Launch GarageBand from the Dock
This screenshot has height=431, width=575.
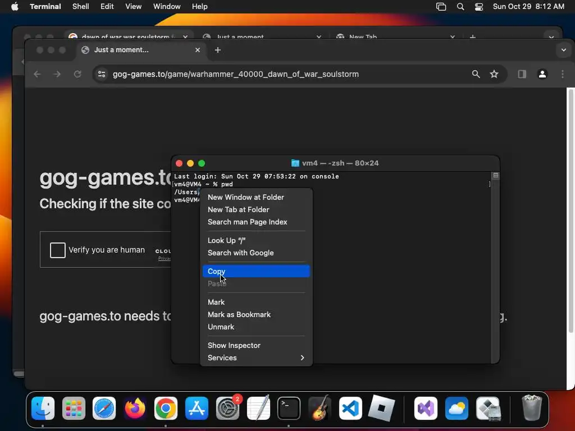320,408
